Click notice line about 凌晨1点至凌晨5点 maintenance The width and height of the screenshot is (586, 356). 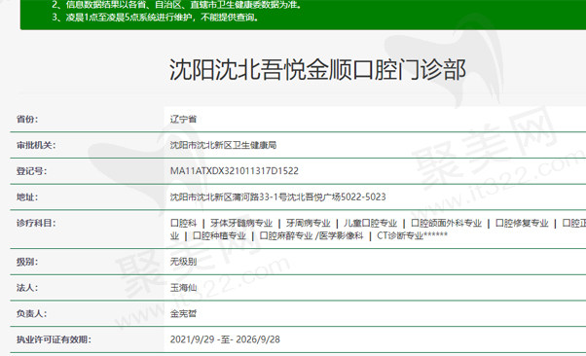coord(155,18)
